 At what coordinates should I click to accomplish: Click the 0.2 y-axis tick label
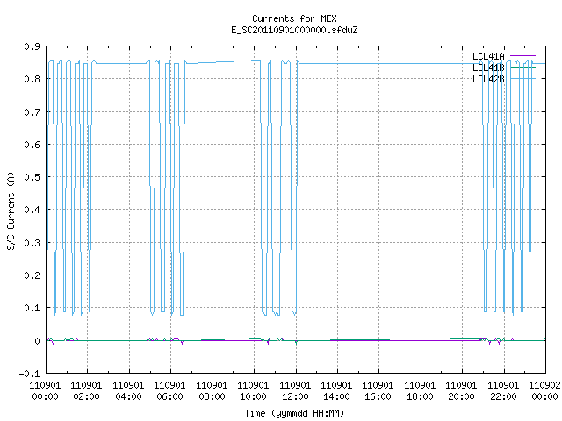click(32, 275)
